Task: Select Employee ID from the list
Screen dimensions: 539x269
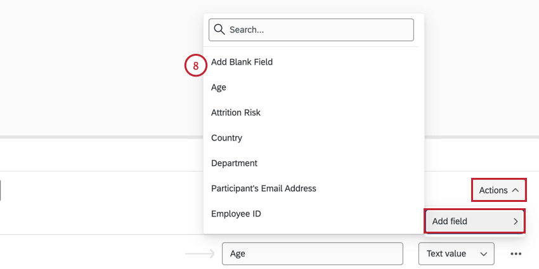Action: pyautogui.click(x=236, y=214)
